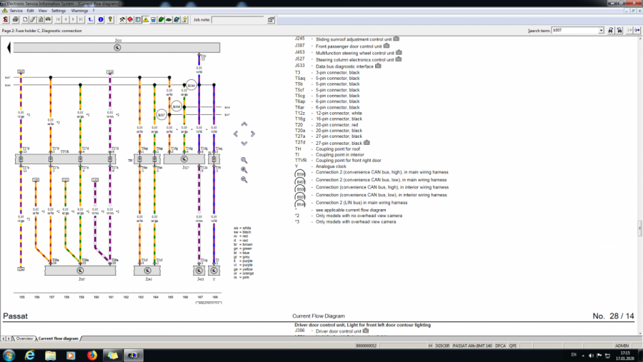Switch to the Overview tab
The height and width of the screenshot is (362, 643).
24,338
